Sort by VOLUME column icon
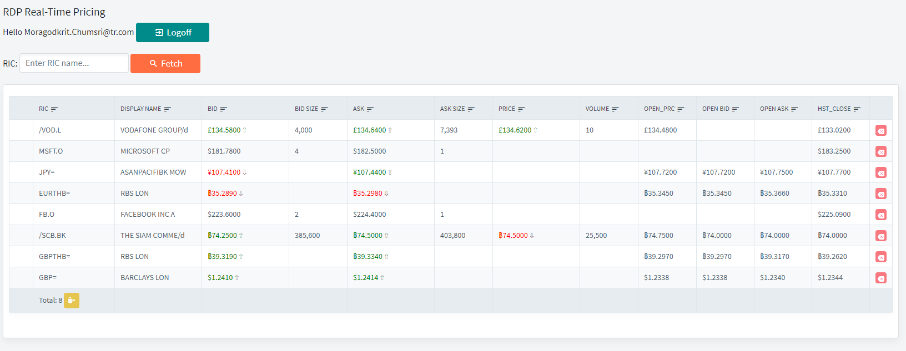Image resolution: width=906 pixels, height=351 pixels. click(615, 109)
